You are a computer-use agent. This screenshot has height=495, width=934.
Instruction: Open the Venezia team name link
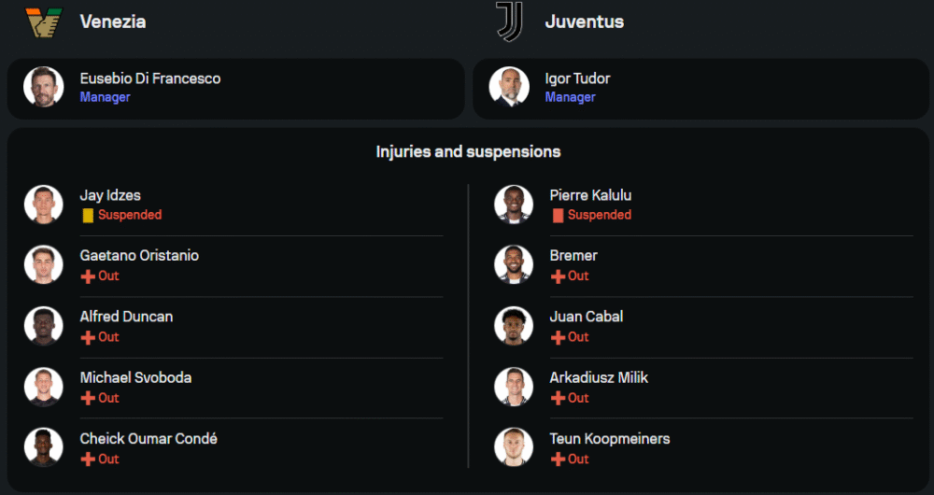(x=113, y=21)
